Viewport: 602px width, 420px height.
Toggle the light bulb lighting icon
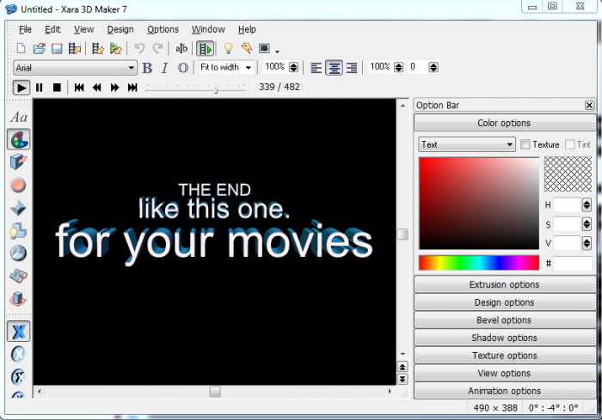coord(228,48)
